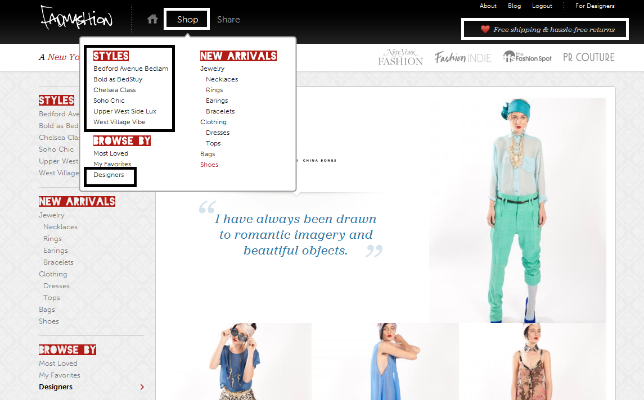Viewport: 644px width, 400px height.
Task: Select Tops in dropdown menu
Action: [213, 143]
